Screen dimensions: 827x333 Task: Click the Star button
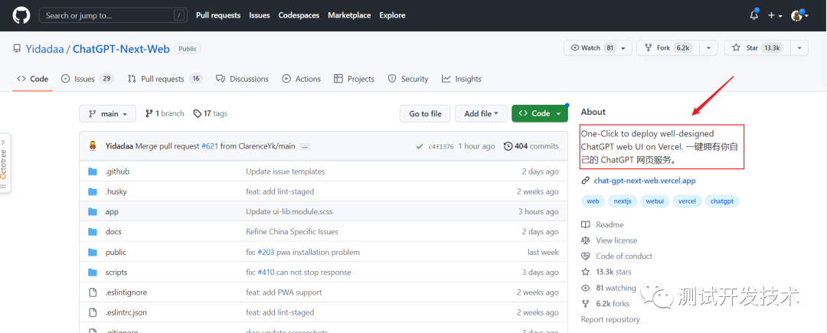[x=753, y=48]
